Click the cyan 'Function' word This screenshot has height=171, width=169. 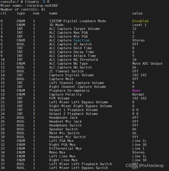pyautogui.click(x=82, y=40)
